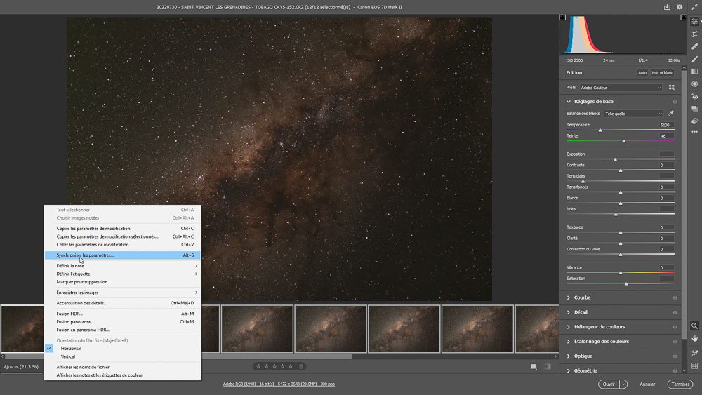
Task: Toggle visibility eye for Courbe panel
Action: click(x=675, y=298)
